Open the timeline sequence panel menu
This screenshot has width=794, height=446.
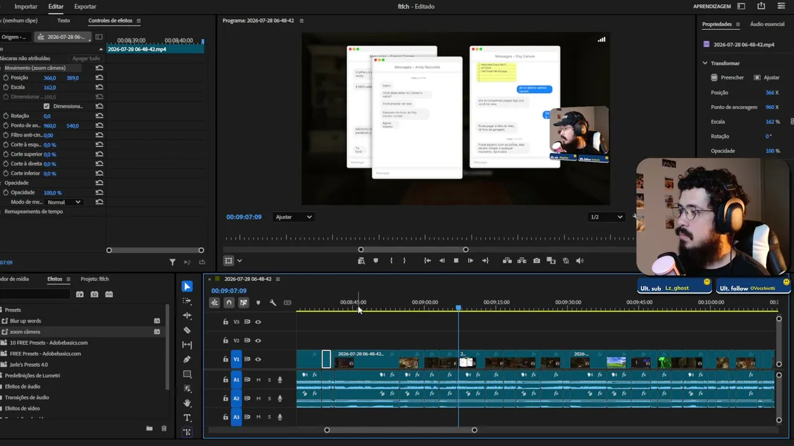(x=278, y=279)
